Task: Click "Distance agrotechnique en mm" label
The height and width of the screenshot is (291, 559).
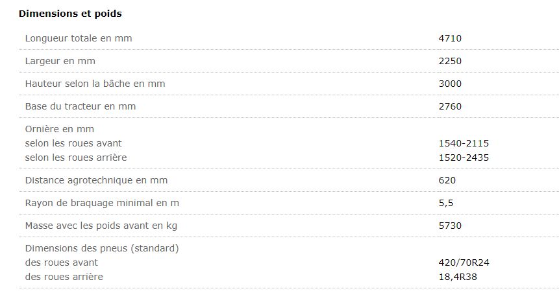Action: point(96,180)
